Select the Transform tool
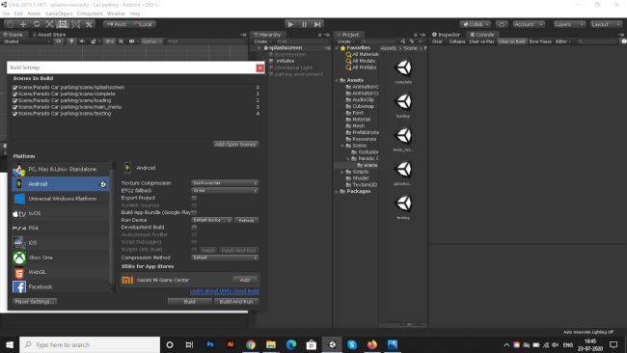The height and width of the screenshot is (353, 627). (x=75, y=24)
